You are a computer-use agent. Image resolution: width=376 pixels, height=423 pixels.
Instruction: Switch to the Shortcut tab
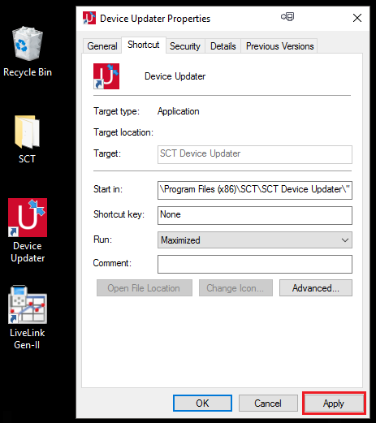144,45
